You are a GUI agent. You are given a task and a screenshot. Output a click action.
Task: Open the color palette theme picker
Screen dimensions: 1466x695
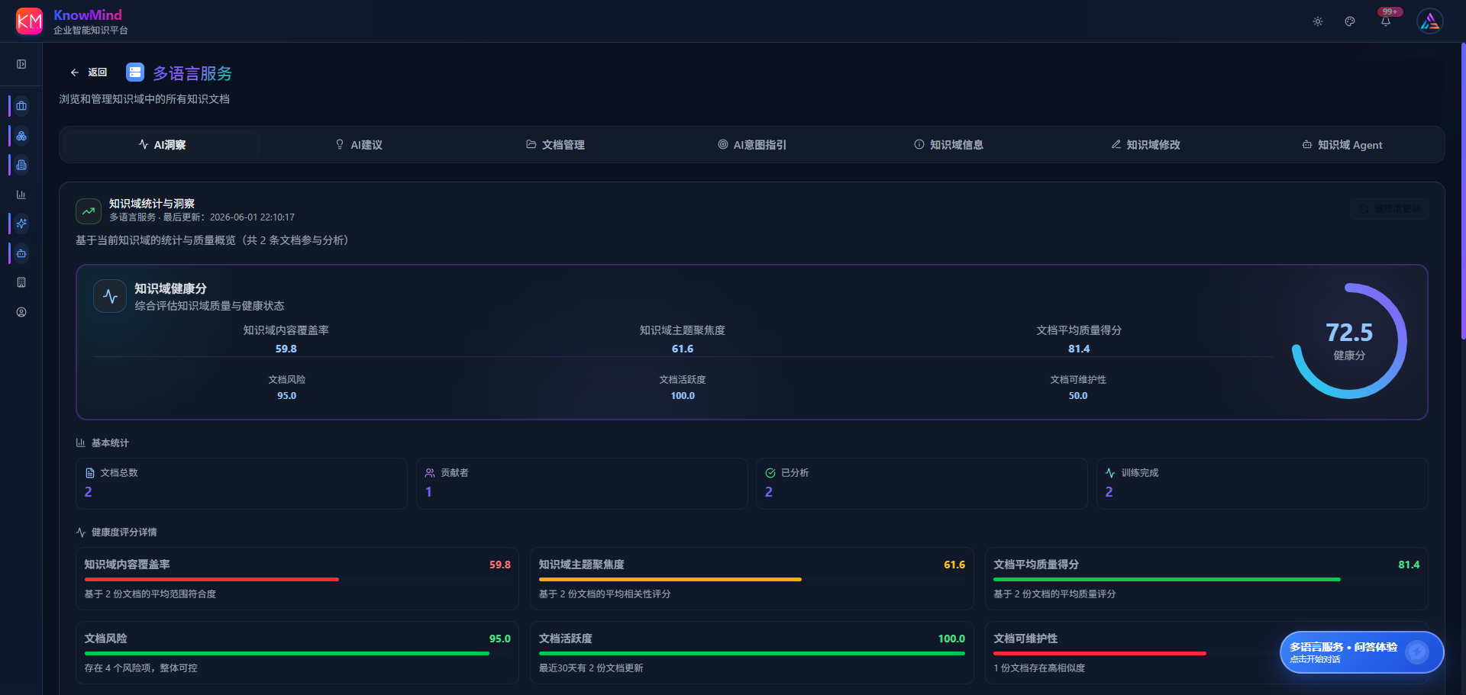(1350, 21)
